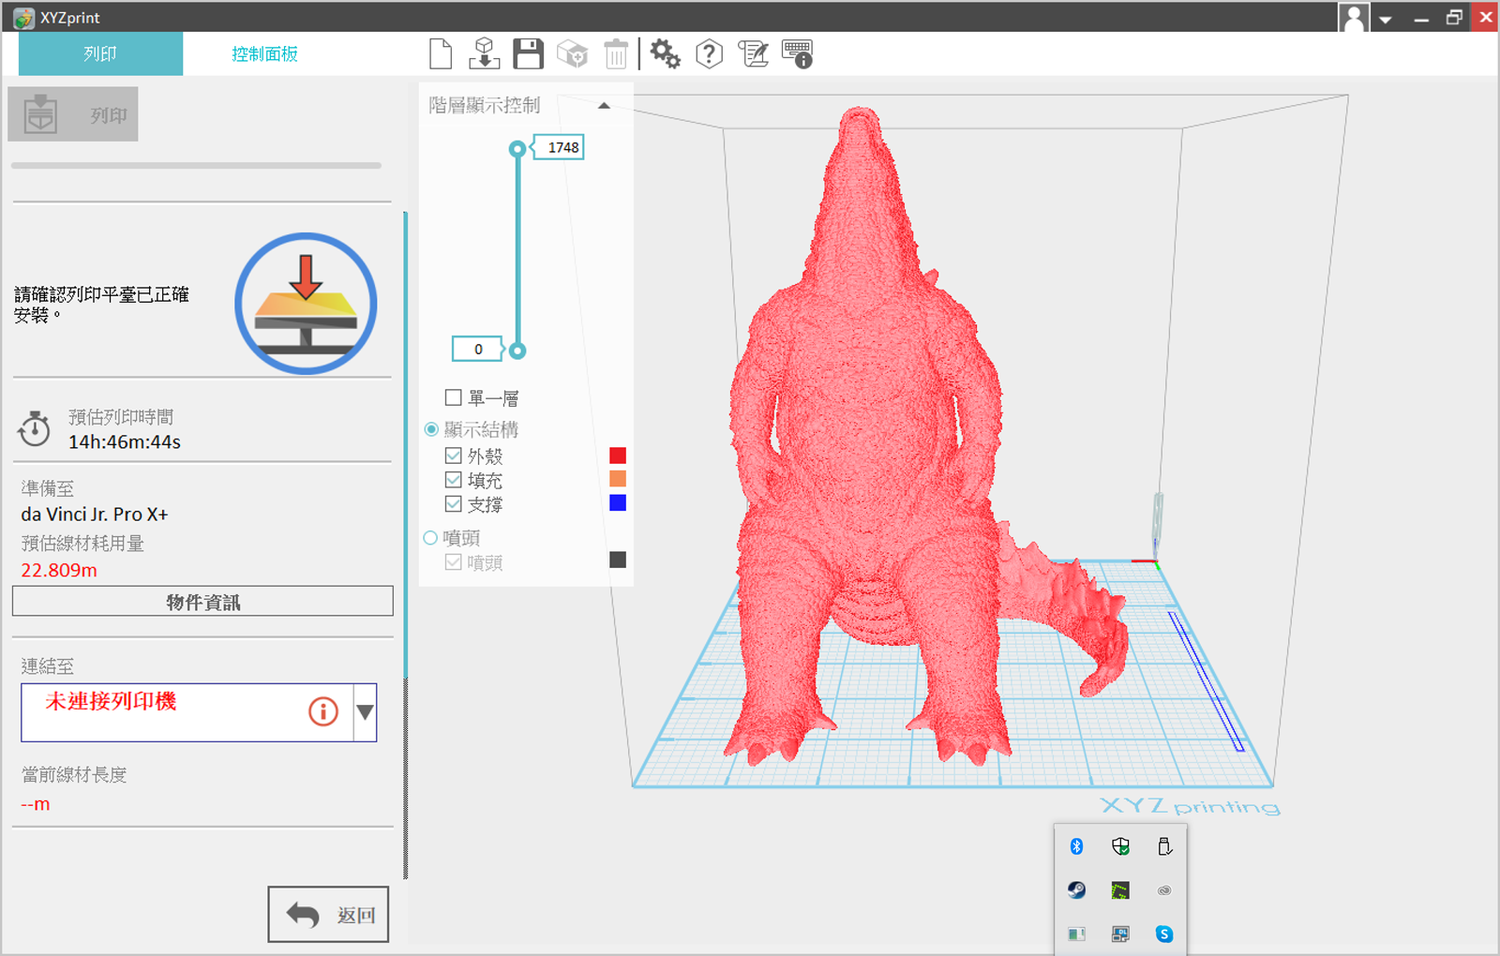Screen dimensions: 1500x956
Task: Uncheck the 外殼 shell checkbox
Action: pyautogui.click(x=454, y=456)
